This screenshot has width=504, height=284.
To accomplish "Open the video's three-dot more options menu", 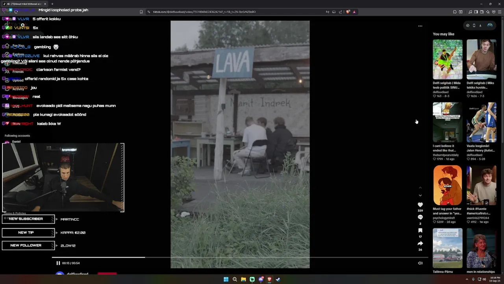I will (420, 26).
